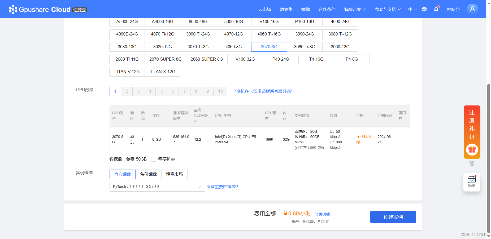Expand the 帮助与支持 dropdown menu
Image resolution: width=491 pixels, height=239 pixels.
(x=388, y=10)
